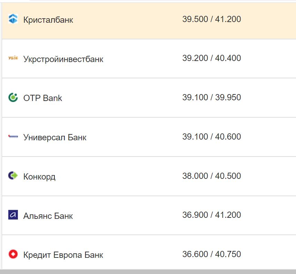Open the Кредит Европа Банк page

click(x=63, y=255)
